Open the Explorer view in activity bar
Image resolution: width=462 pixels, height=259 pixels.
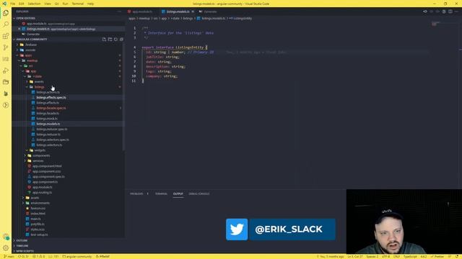[x=6, y=13]
